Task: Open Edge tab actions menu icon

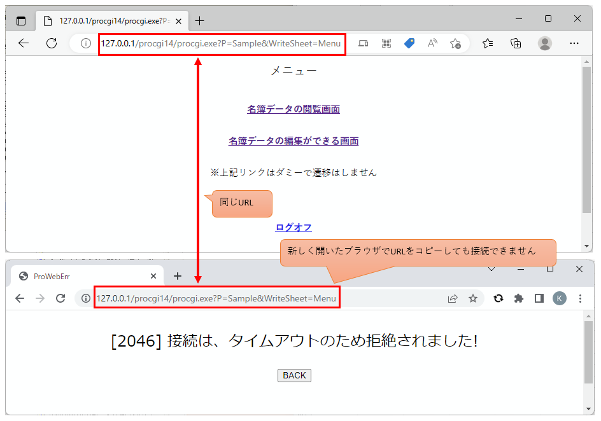Action: pyautogui.click(x=21, y=21)
